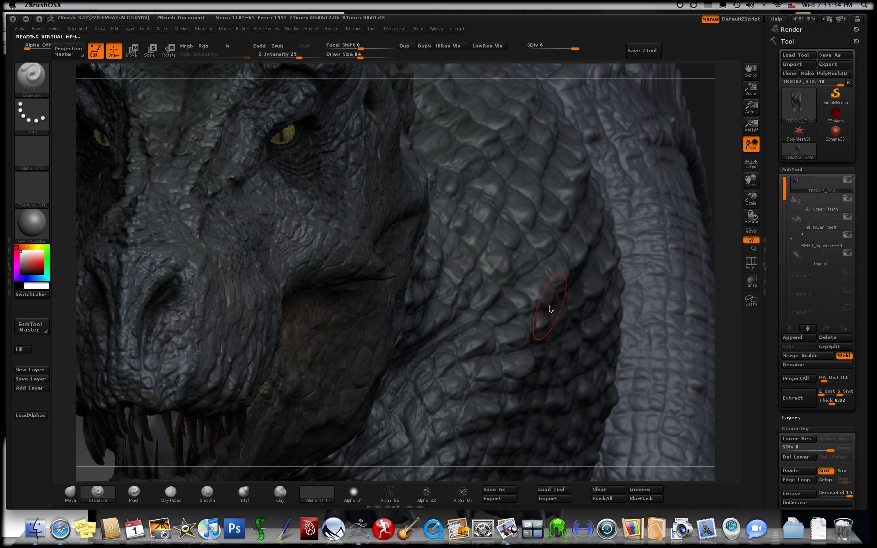Image resolution: width=877 pixels, height=548 pixels.
Task: Click the Zoom canvas icon
Action: point(751,89)
